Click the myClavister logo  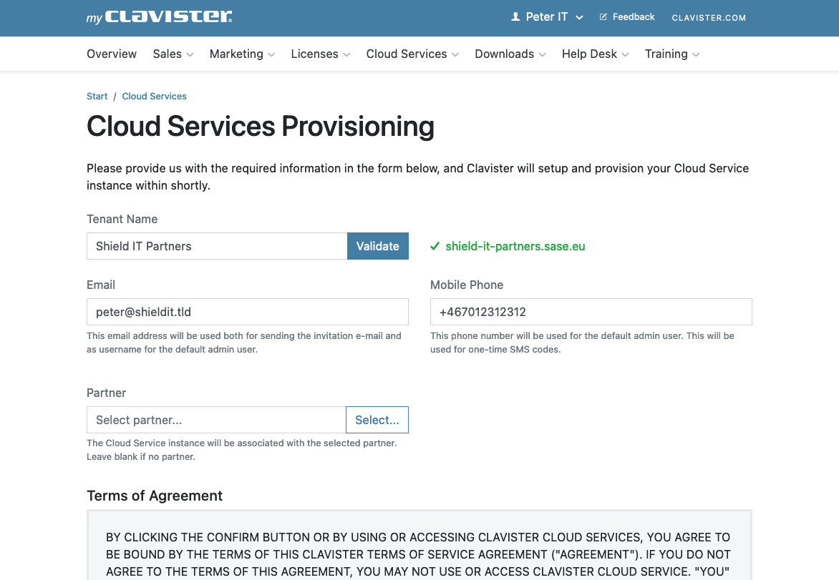pos(158,16)
